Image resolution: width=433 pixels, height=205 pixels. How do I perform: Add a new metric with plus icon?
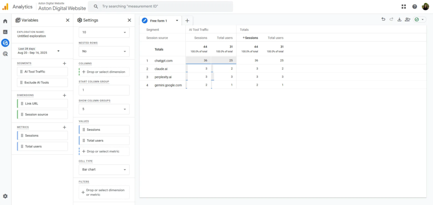65,127
